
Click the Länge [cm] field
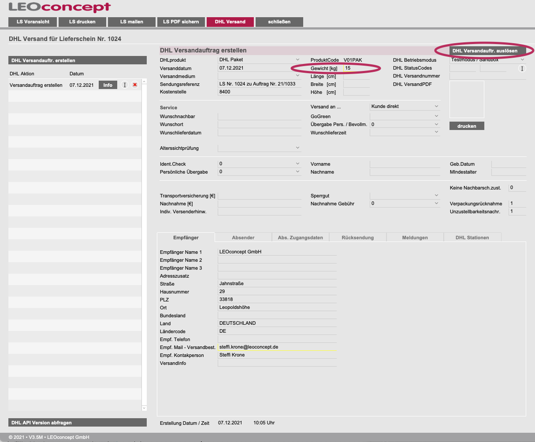(357, 76)
